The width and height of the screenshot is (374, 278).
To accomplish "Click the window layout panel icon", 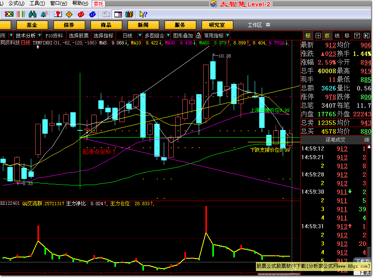I will 118,14.
